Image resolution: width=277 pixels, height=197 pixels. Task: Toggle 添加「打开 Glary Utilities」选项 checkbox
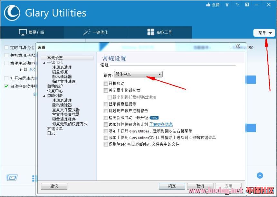click(x=106, y=131)
